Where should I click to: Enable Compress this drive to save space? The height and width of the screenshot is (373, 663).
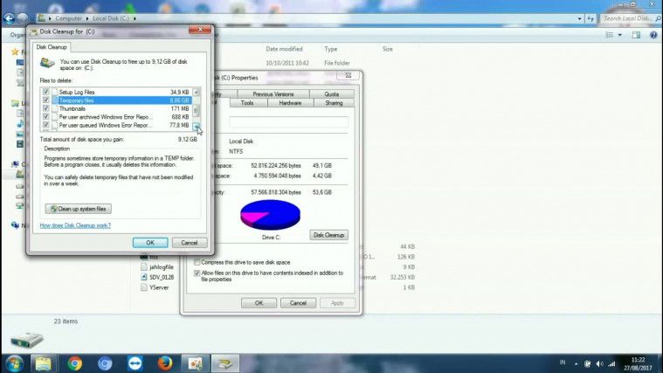[x=197, y=262]
